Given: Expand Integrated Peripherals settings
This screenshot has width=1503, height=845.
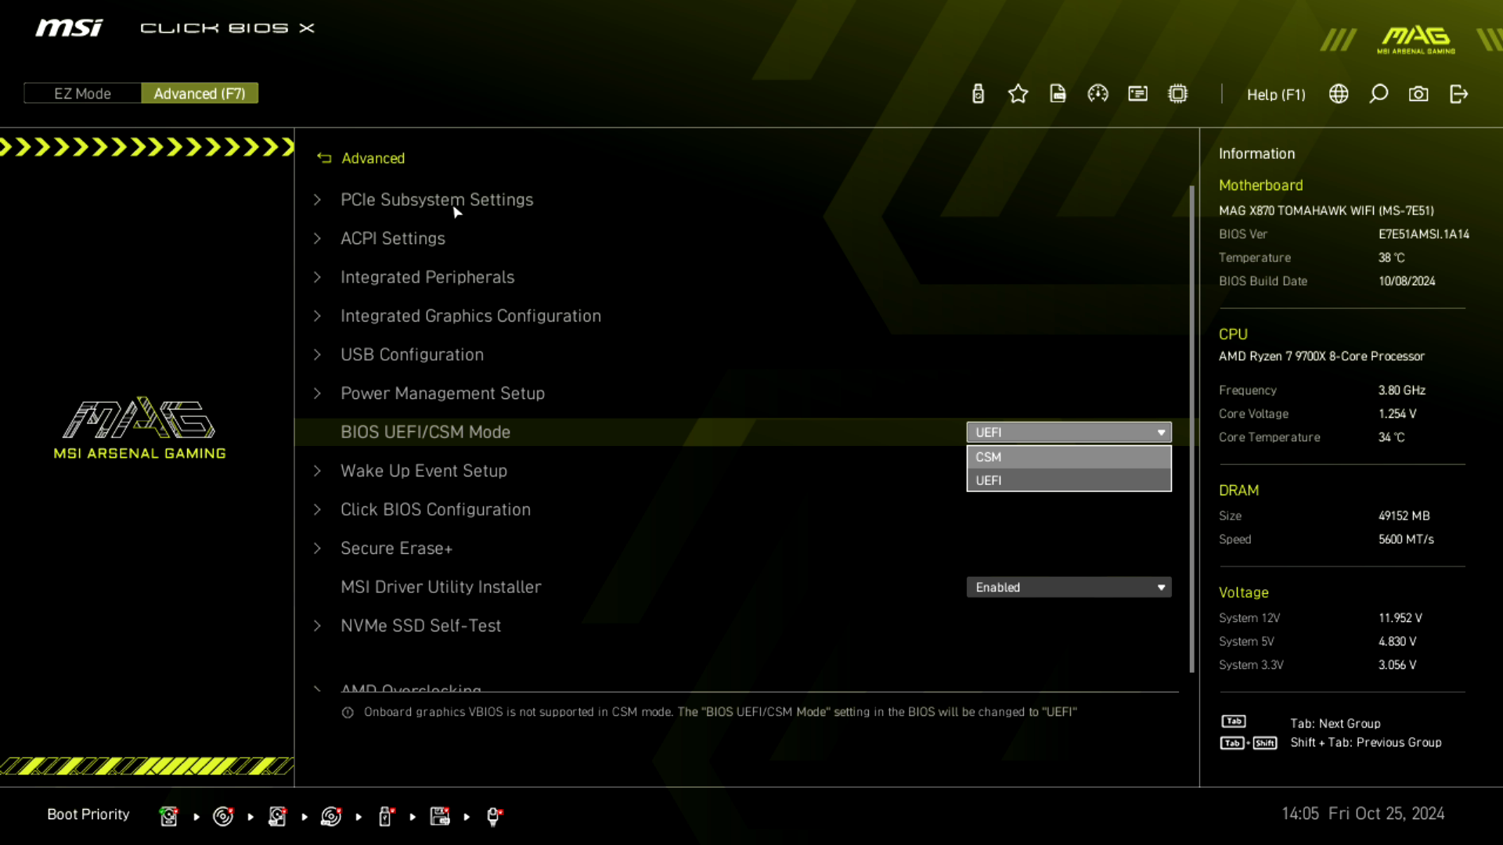Looking at the screenshot, I should [x=427, y=276].
